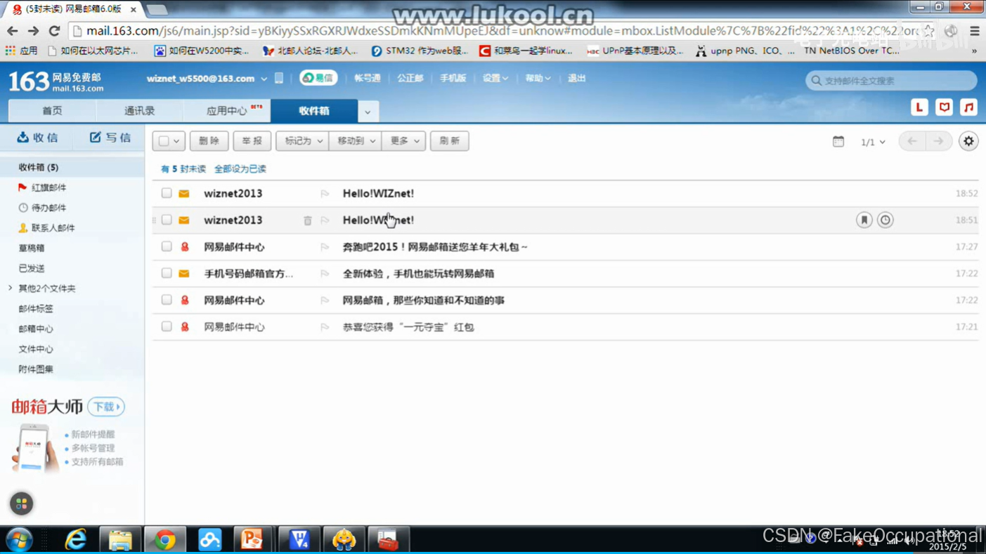Open the 易信 green button
Screen dimensions: 986x554
click(318, 78)
